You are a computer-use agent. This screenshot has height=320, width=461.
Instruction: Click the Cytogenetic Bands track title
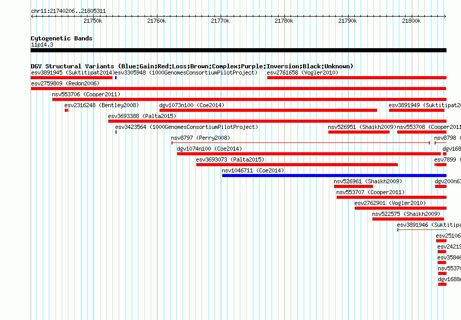pos(62,38)
